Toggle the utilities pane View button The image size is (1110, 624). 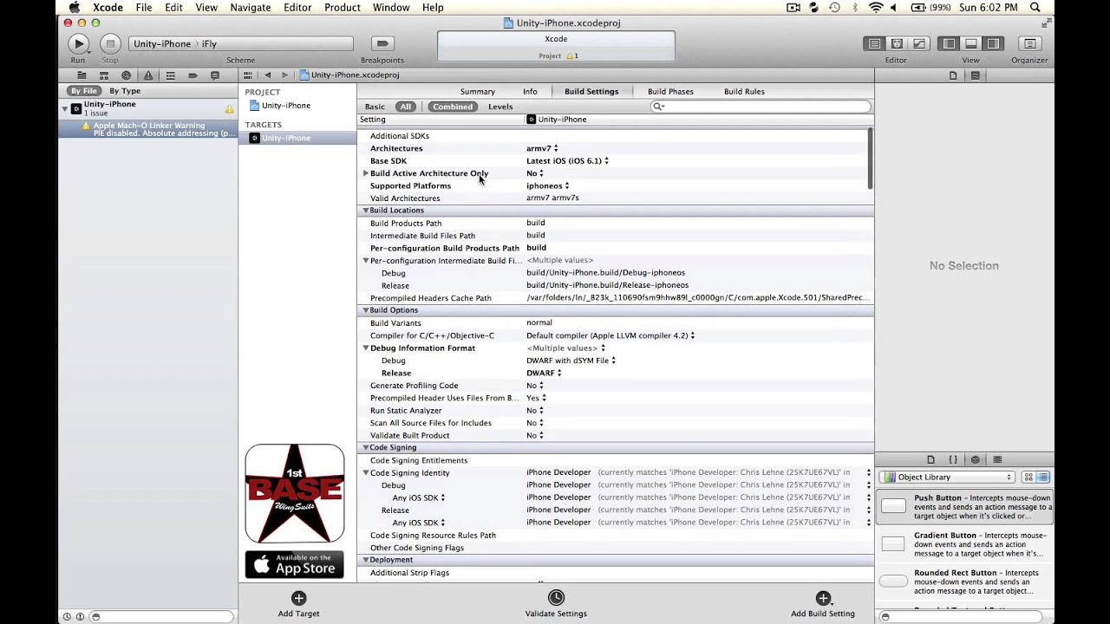[993, 43]
